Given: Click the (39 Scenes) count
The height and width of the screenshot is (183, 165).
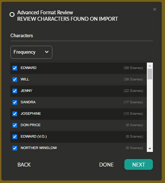Looking at the screenshot, I should 133,79.
